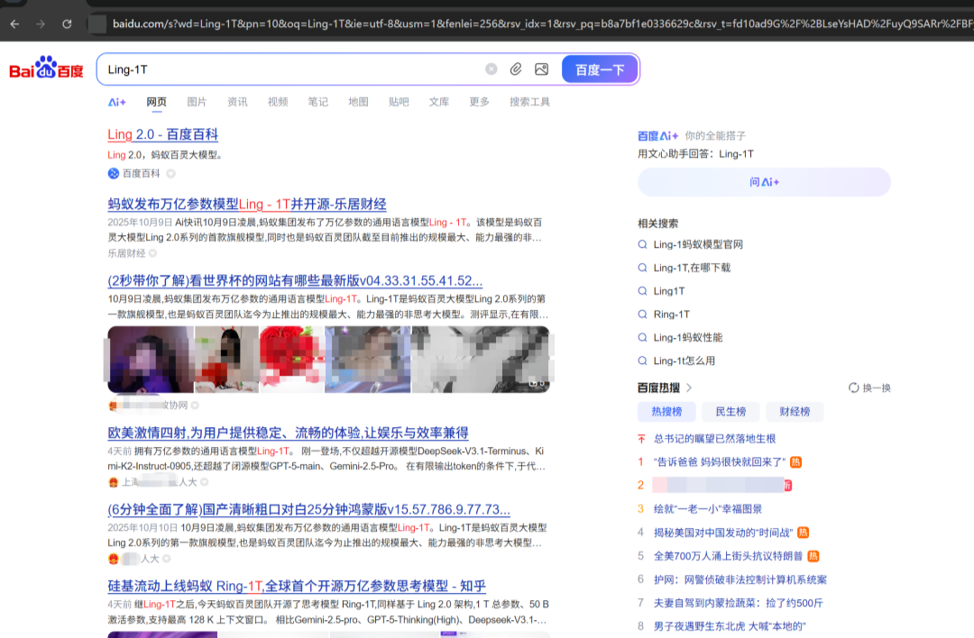Click in the Ling-1T search input field
The height and width of the screenshot is (638, 974).
click(x=292, y=68)
